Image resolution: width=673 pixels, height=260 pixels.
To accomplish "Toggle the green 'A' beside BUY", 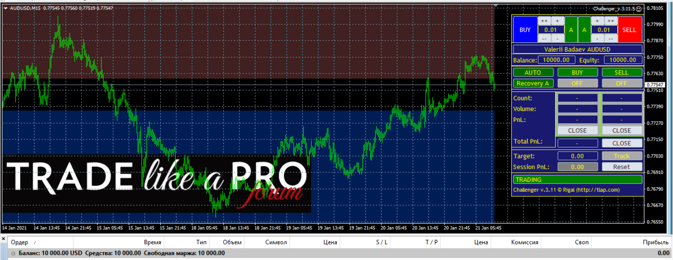I will [x=571, y=30].
